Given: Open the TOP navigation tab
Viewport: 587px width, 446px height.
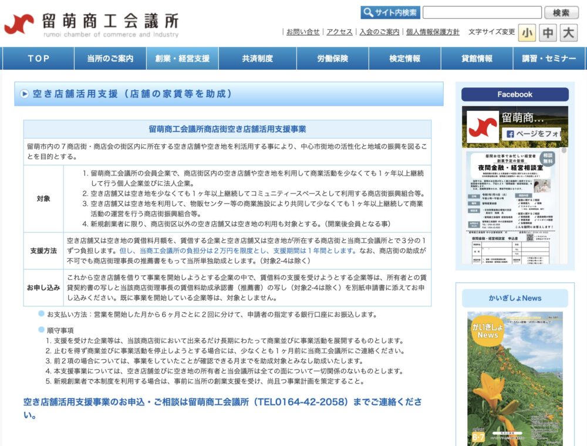Looking at the screenshot, I should (x=39, y=59).
